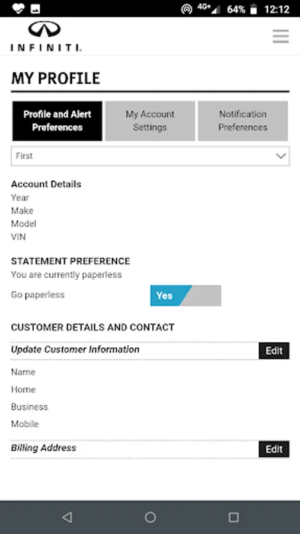The height and width of the screenshot is (534, 300).
Task: Tap the battery icon in status bar
Action: click(254, 9)
